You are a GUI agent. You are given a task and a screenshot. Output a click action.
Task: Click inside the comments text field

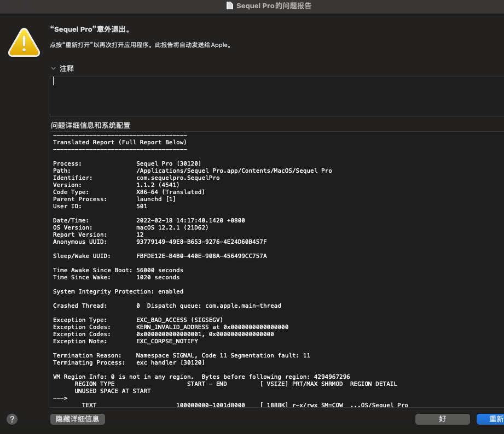pyautogui.click(x=277, y=96)
